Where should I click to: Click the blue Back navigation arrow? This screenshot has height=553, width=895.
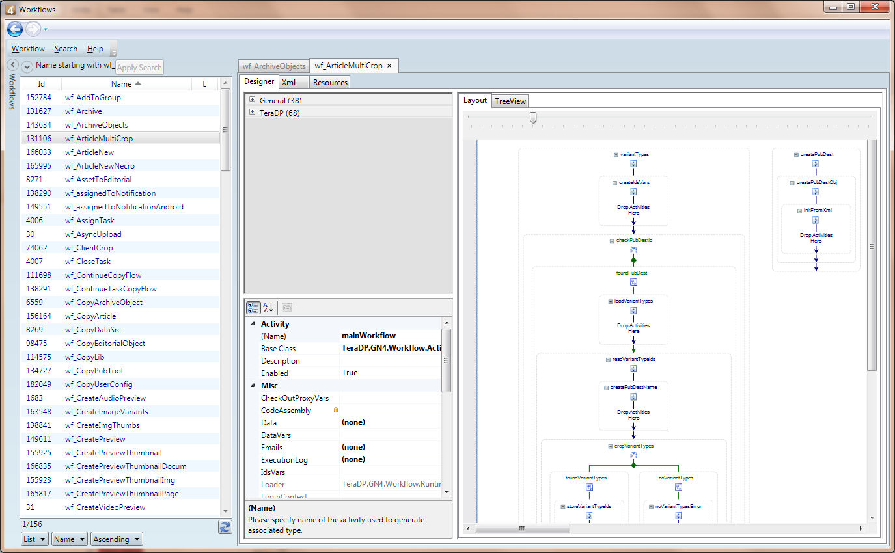click(15, 29)
